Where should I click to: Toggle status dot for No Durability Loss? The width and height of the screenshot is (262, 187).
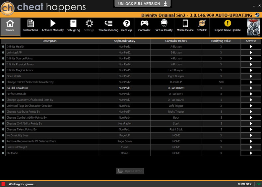[3, 135]
